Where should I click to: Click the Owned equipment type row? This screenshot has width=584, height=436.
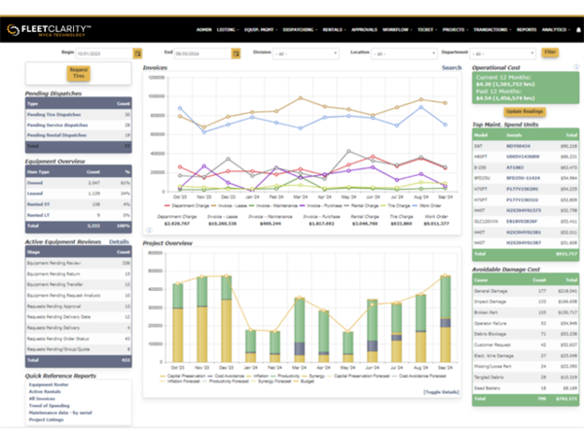78,183
